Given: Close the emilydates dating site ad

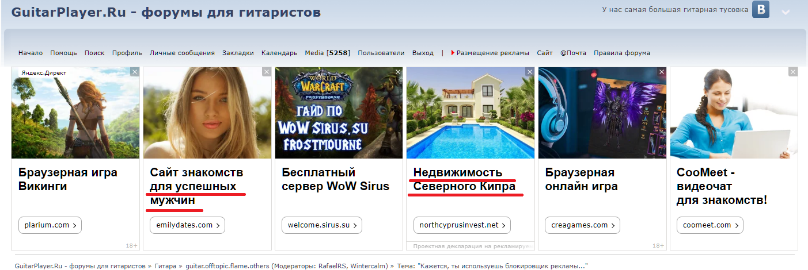Looking at the screenshot, I should point(267,72).
